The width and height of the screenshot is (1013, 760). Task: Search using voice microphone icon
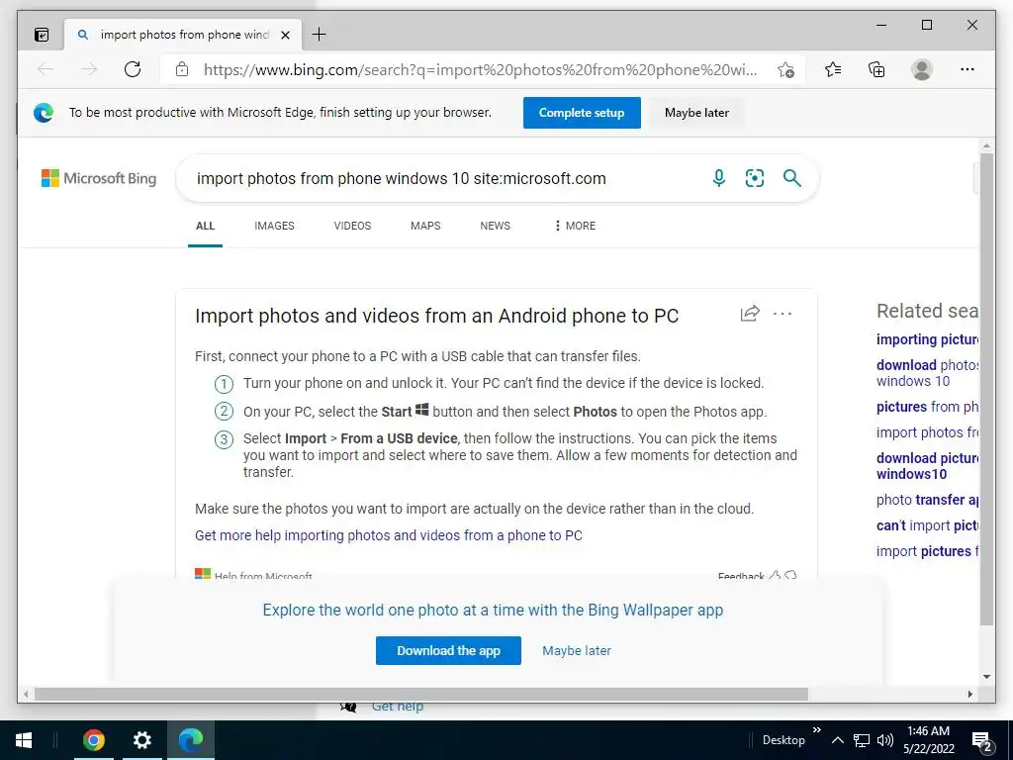[x=719, y=178]
